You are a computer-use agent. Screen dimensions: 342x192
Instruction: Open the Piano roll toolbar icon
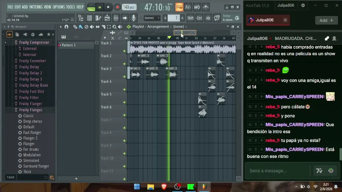tap(98, 18)
